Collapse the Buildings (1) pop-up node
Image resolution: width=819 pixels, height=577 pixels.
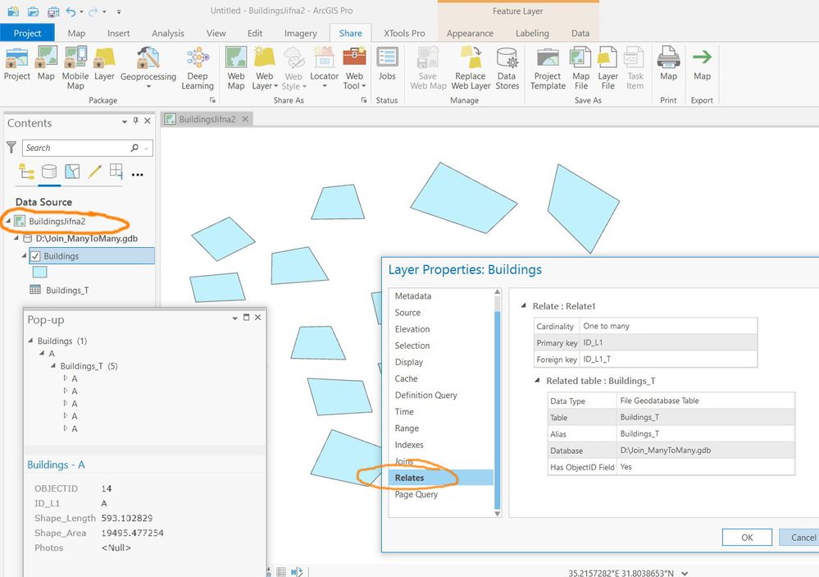[x=30, y=341]
